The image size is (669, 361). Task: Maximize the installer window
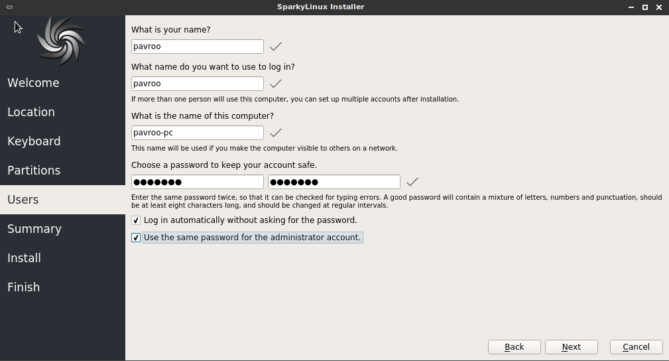[645, 7]
